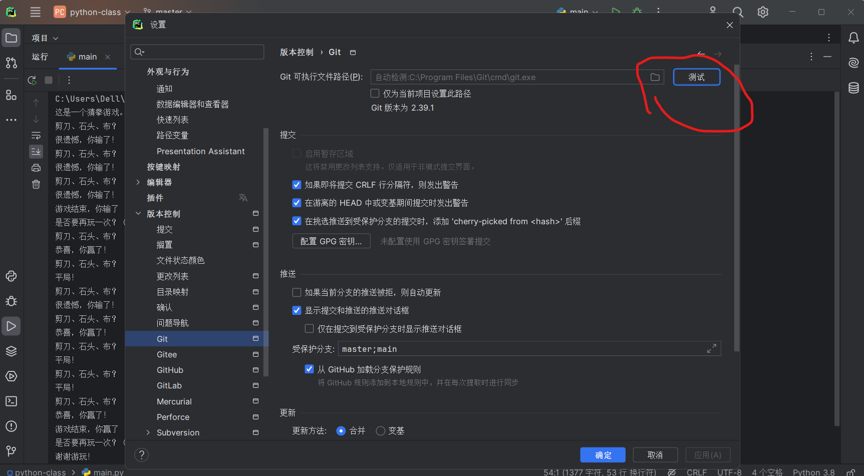Toggle load branch protection rules from GitHub
The image size is (864, 476).
309,369
